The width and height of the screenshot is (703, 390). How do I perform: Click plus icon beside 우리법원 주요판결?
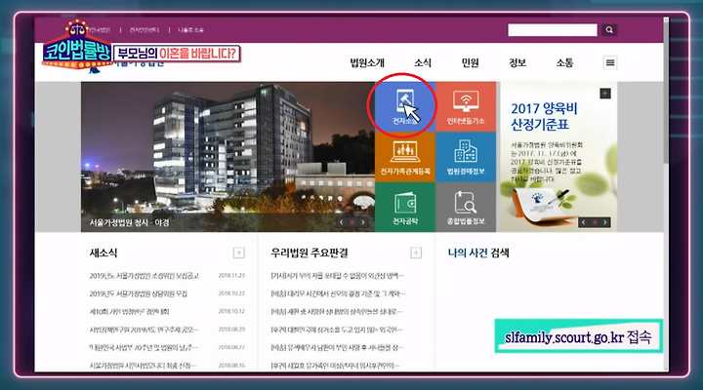(416, 253)
